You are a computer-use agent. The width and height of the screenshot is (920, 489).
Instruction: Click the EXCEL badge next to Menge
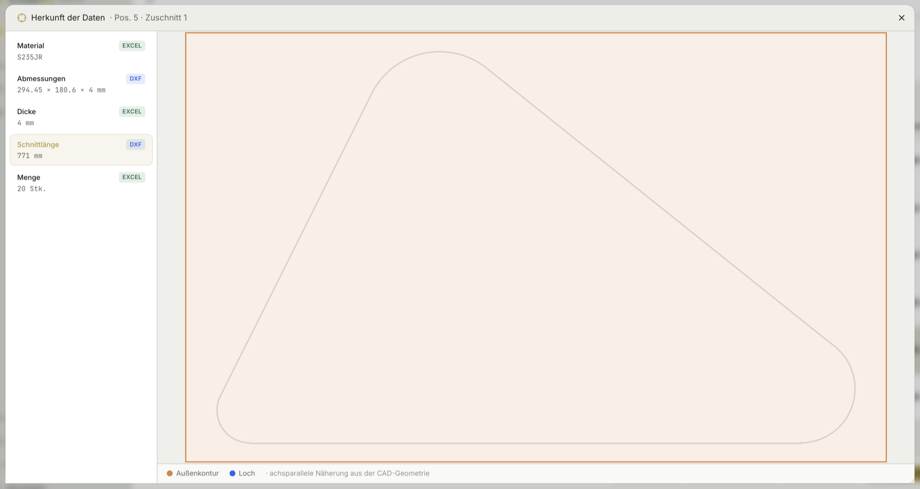[132, 177]
